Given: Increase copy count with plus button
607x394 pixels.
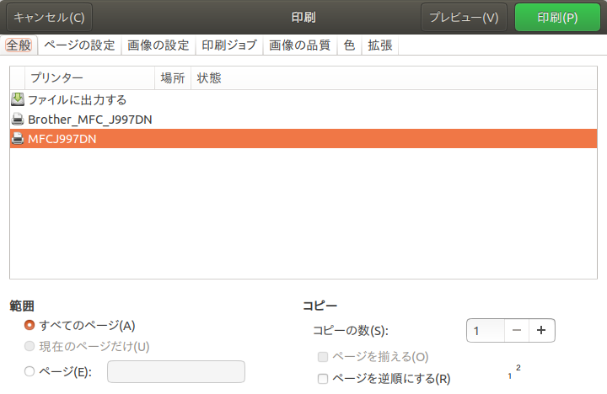Looking at the screenshot, I should pos(541,331).
